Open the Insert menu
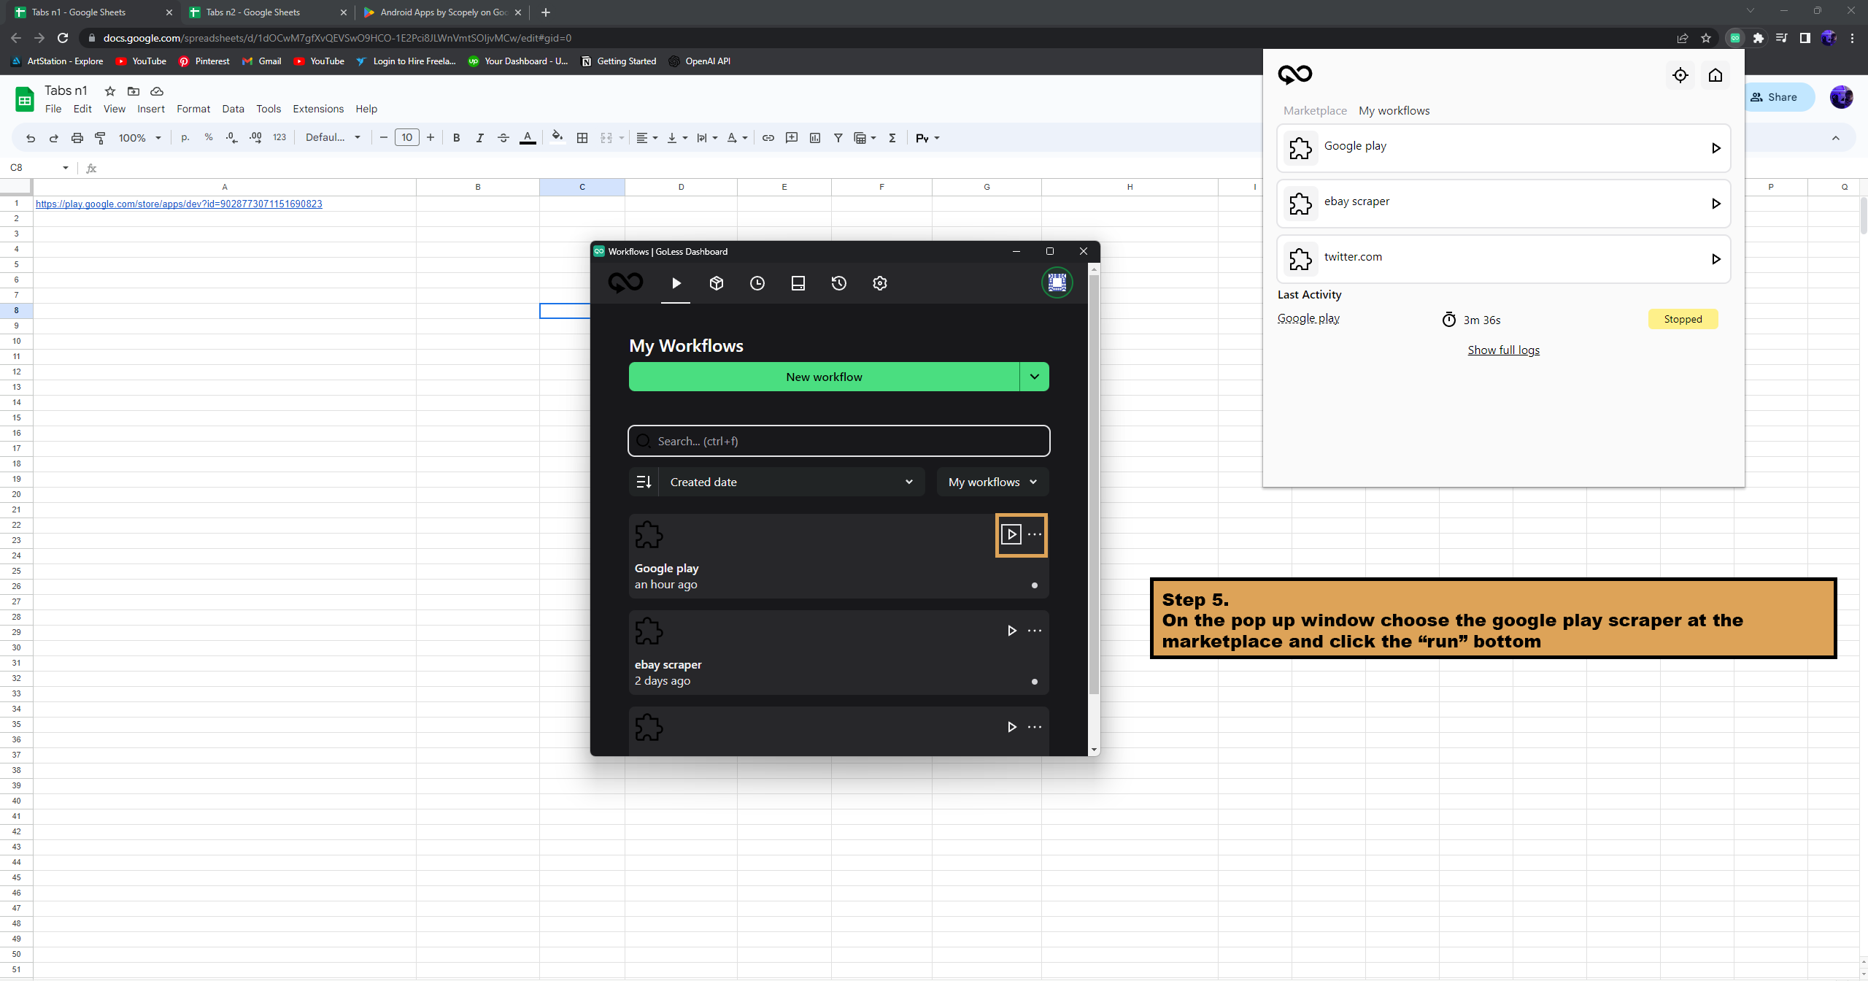The image size is (1868, 981). pyautogui.click(x=151, y=109)
